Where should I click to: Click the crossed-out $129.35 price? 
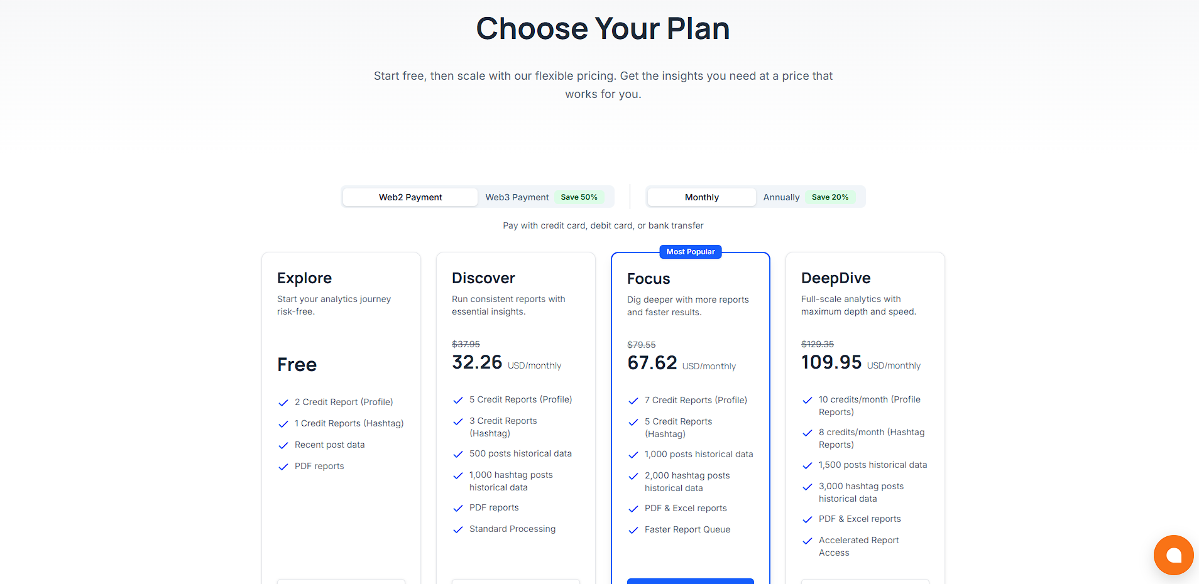pos(817,343)
